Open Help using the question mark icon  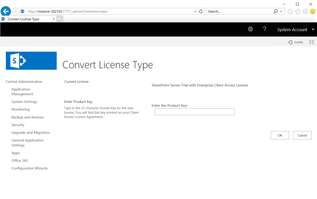[x=264, y=29]
